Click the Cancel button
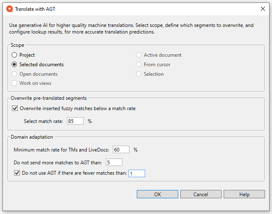The width and height of the screenshot is (272, 214). [201, 194]
